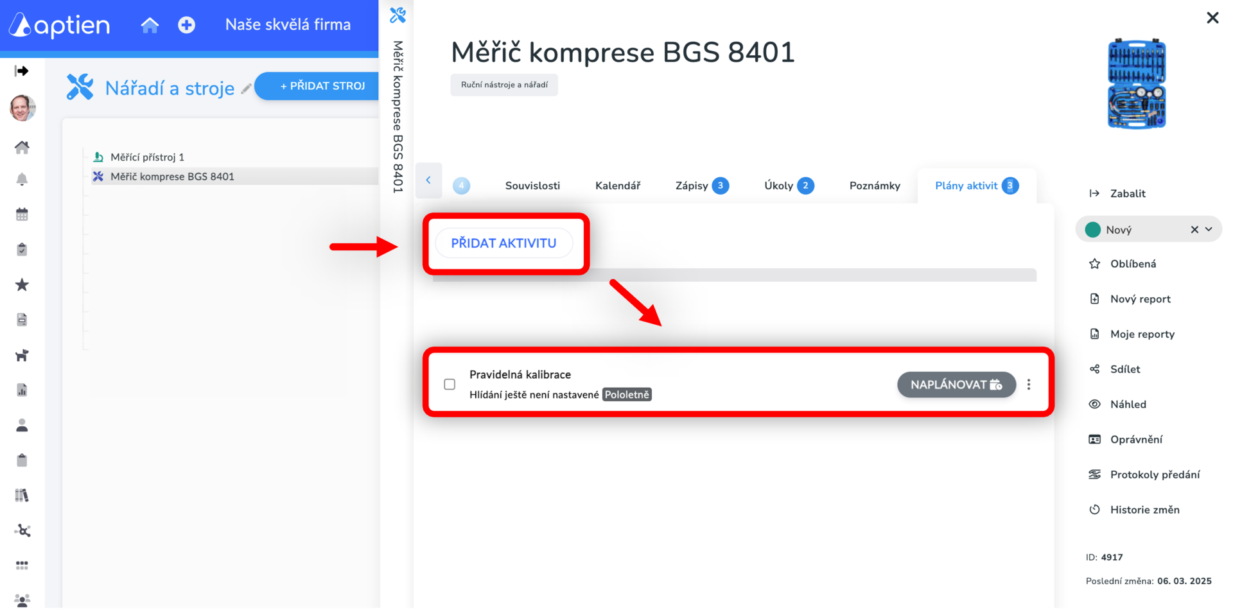The height and width of the screenshot is (615, 1233).
Task: Open three-dot menu for Pravidelná kalibrace
Action: (x=1029, y=385)
